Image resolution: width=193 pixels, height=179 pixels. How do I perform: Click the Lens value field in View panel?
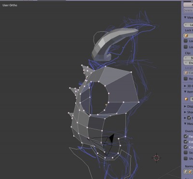pyautogui.click(x=188, y=25)
